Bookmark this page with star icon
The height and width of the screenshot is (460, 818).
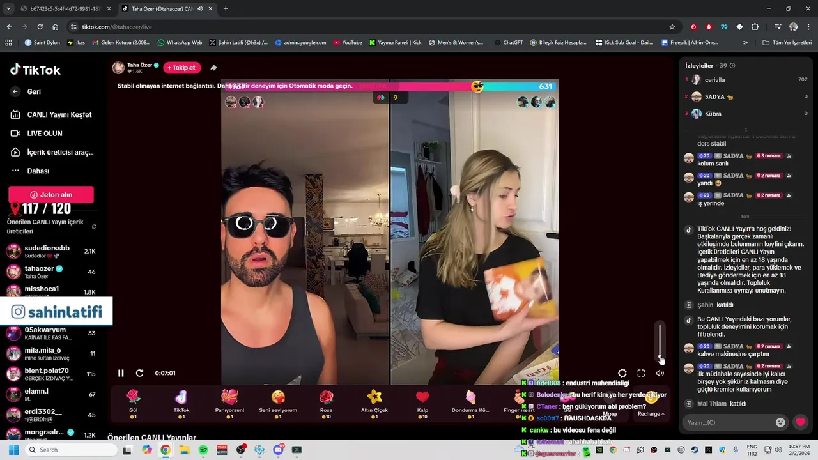[672, 27]
